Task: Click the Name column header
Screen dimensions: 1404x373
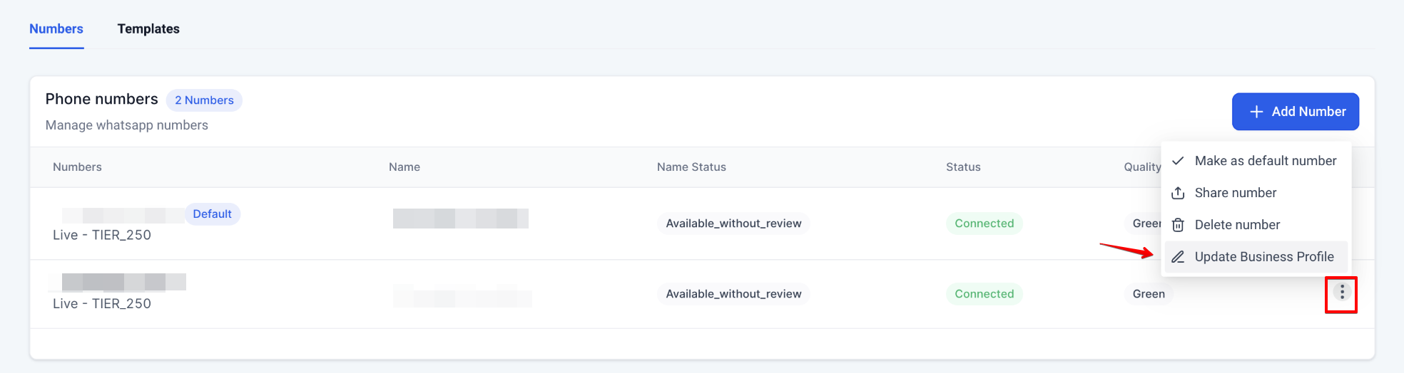Action: pos(405,167)
